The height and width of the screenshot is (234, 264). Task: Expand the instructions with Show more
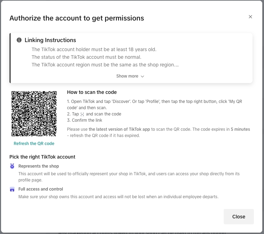127,76
